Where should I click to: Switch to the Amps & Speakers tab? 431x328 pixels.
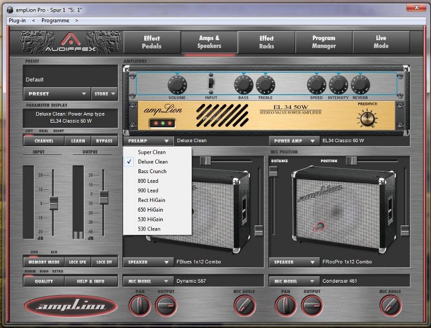point(209,42)
